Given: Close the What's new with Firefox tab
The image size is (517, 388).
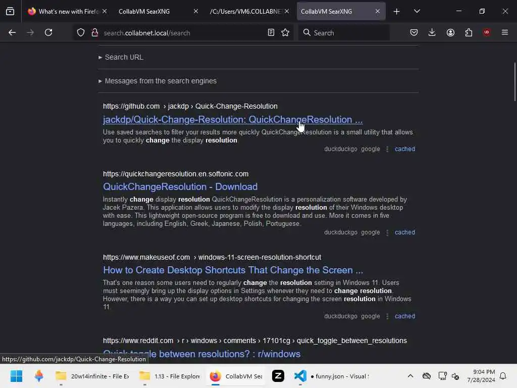Looking at the screenshot, I should tap(105, 12).
